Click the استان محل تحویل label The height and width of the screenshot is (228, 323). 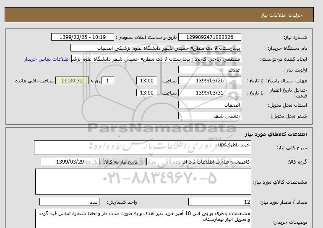coord(287,105)
